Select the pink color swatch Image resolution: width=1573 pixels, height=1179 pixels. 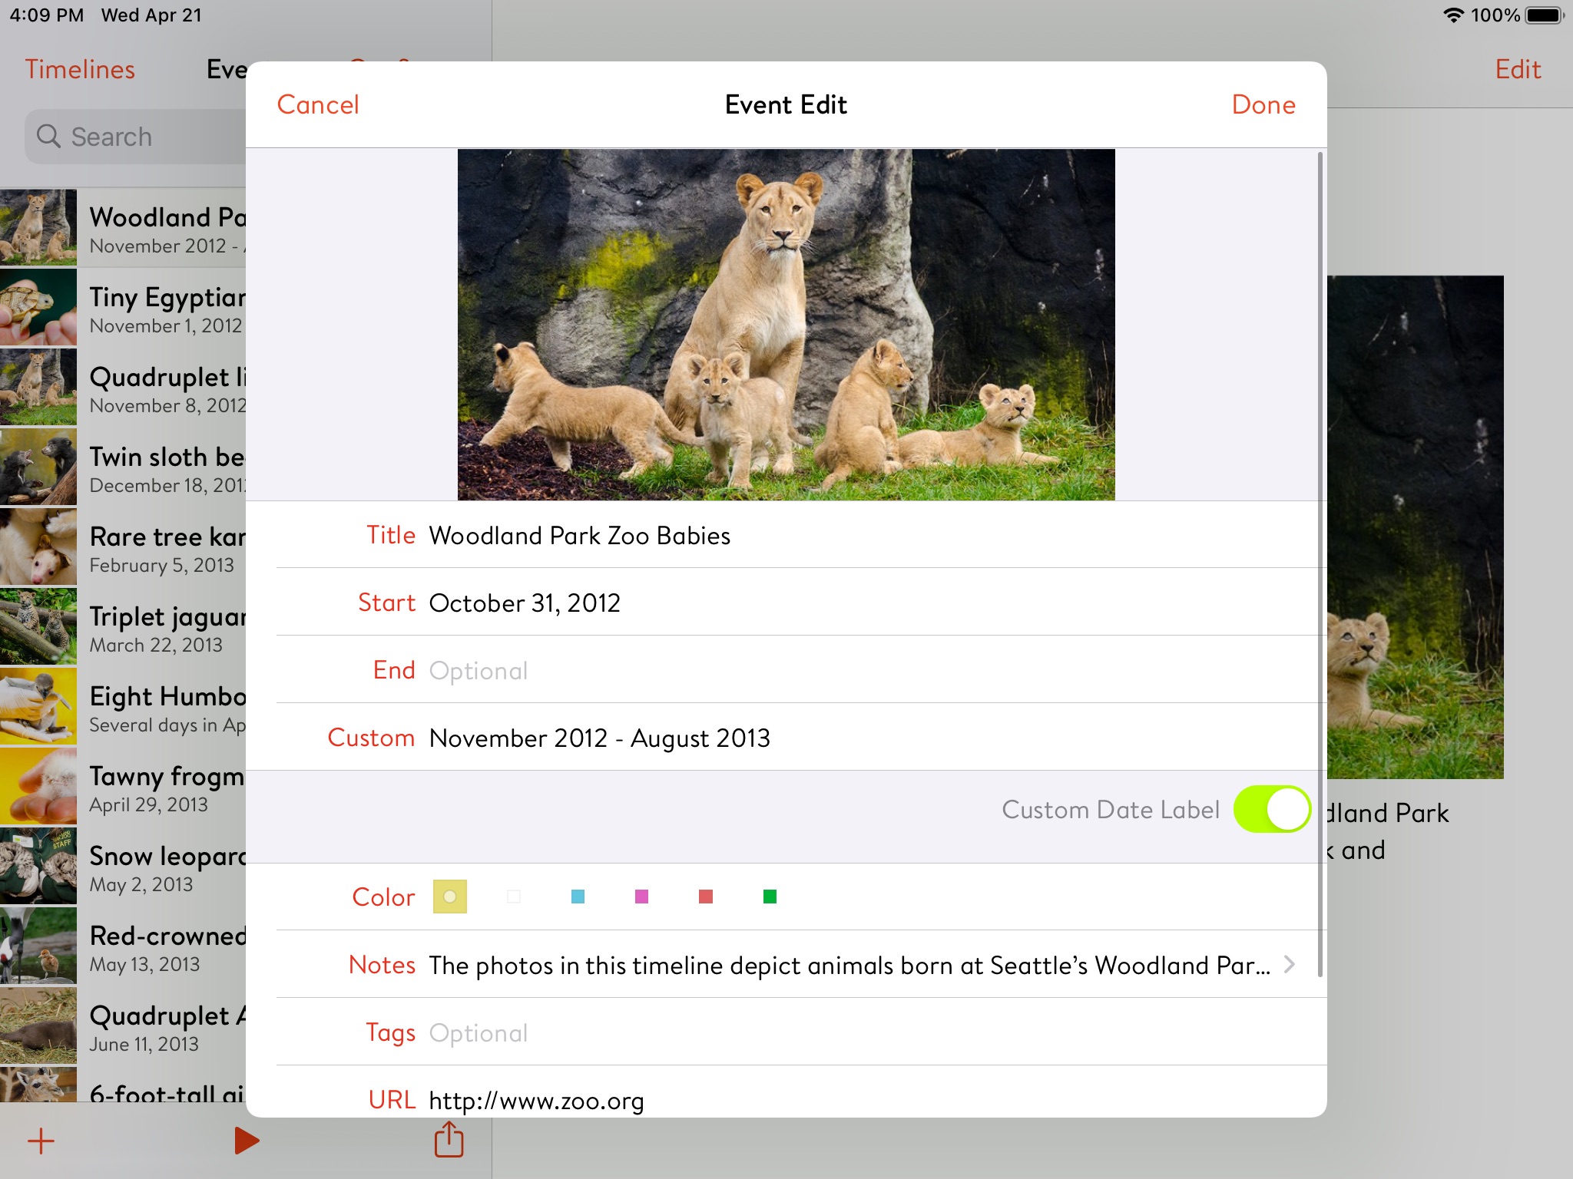[641, 897]
